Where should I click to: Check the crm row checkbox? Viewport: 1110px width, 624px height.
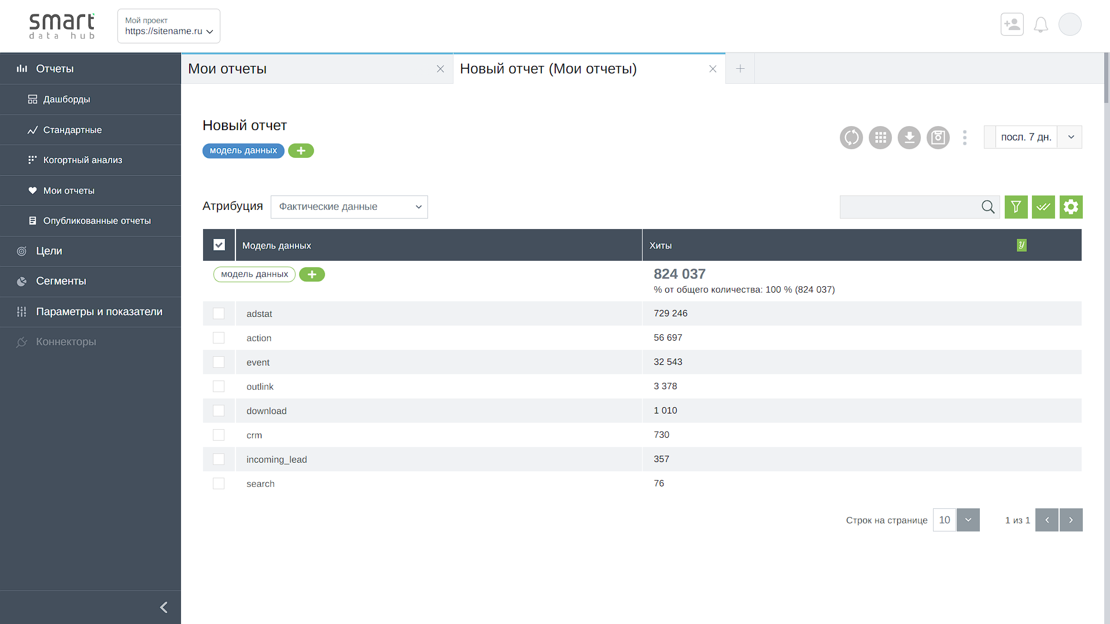pos(219,435)
